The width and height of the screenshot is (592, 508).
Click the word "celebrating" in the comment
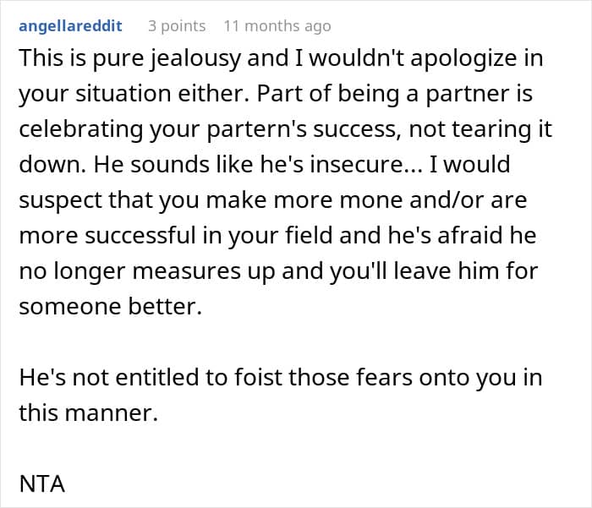74,129
